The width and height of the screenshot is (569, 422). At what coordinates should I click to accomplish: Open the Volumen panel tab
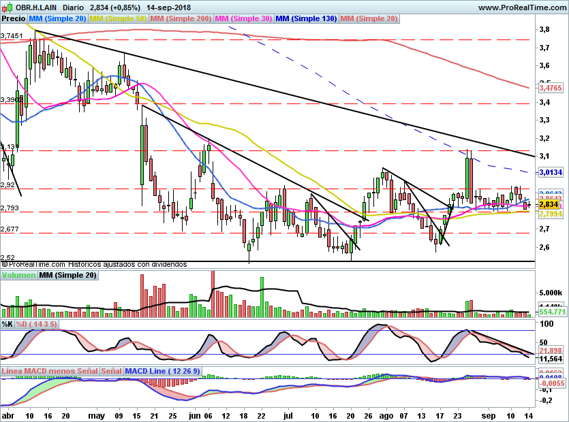coord(18,276)
